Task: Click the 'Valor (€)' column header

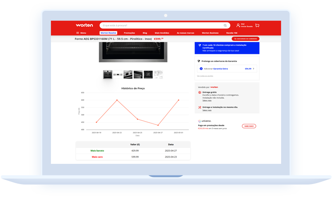Action: (135, 145)
